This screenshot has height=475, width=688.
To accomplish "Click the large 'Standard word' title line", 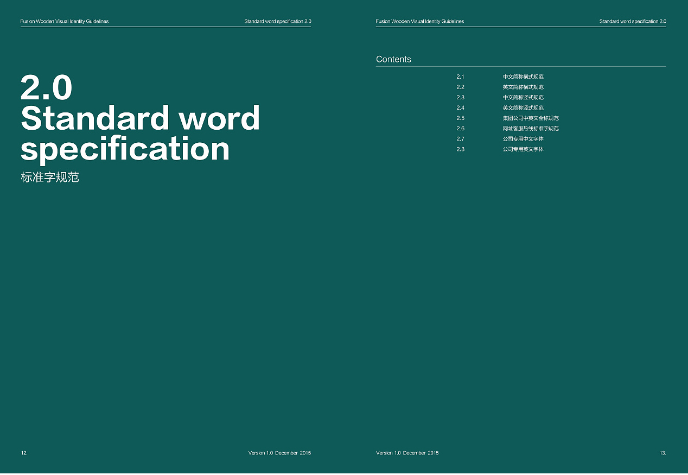I will (x=141, y=118).
